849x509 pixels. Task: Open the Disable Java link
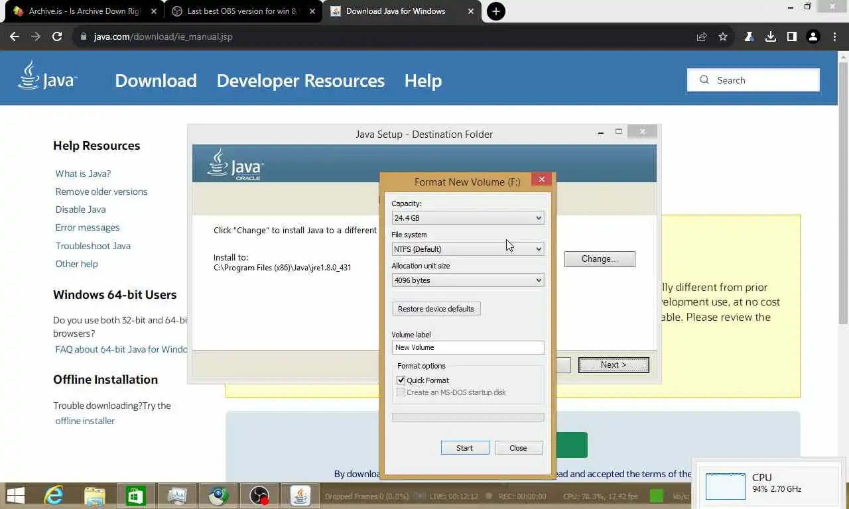click(x=80, y=209)
